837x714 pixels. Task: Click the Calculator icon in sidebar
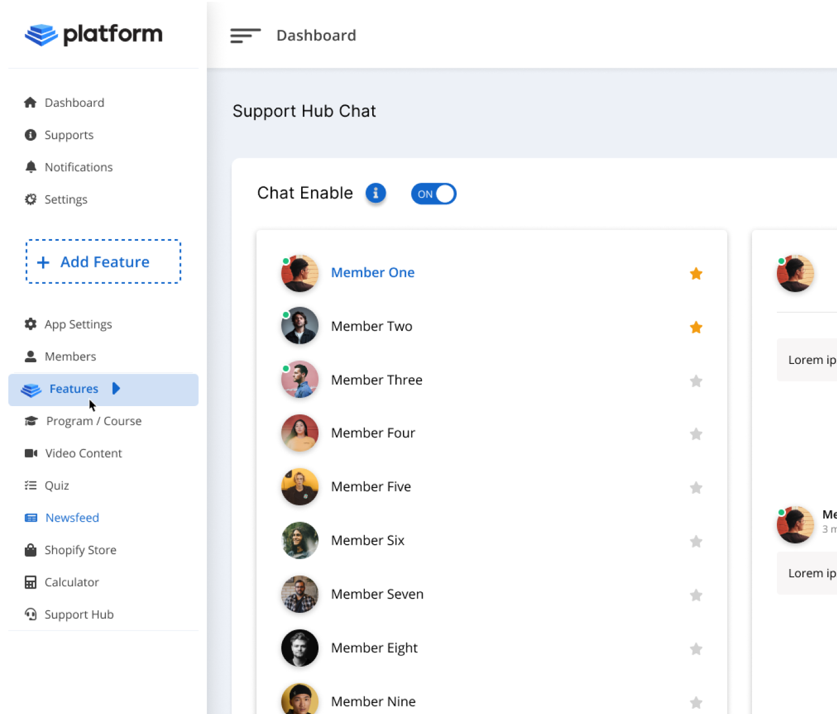pos(31,582)
